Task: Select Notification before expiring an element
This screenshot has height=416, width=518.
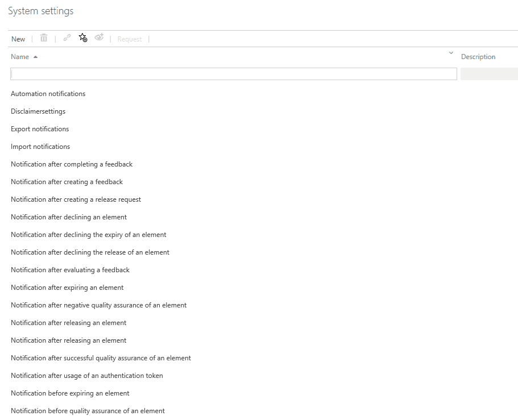Action: tap(70, 393)
